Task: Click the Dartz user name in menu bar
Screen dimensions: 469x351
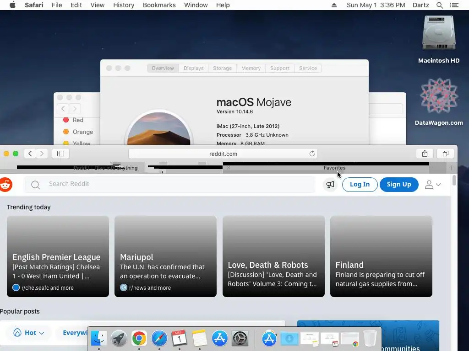Action: [420, 5]
